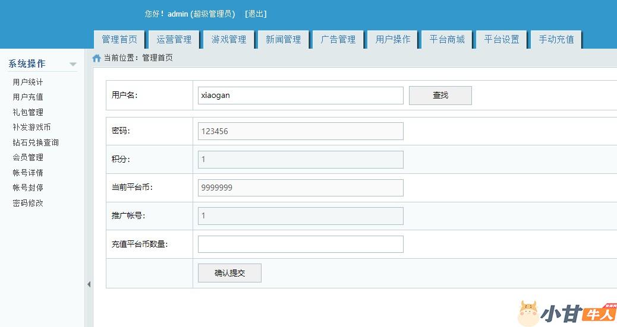Collapse the sidebar with the left arrow handle

89,284
